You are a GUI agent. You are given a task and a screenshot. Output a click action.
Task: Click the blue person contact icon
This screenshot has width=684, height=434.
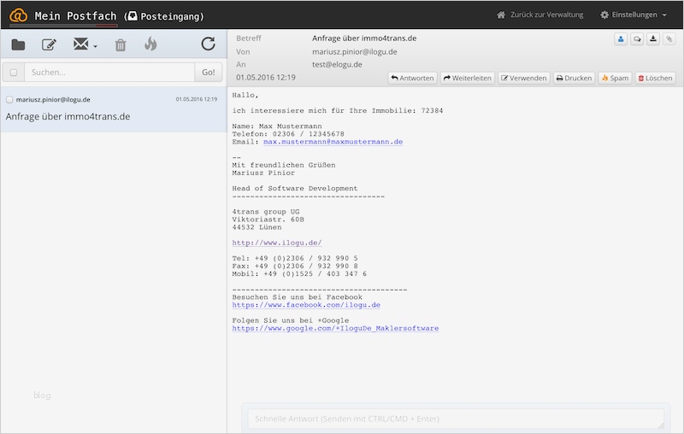click(x=621, y=38)
